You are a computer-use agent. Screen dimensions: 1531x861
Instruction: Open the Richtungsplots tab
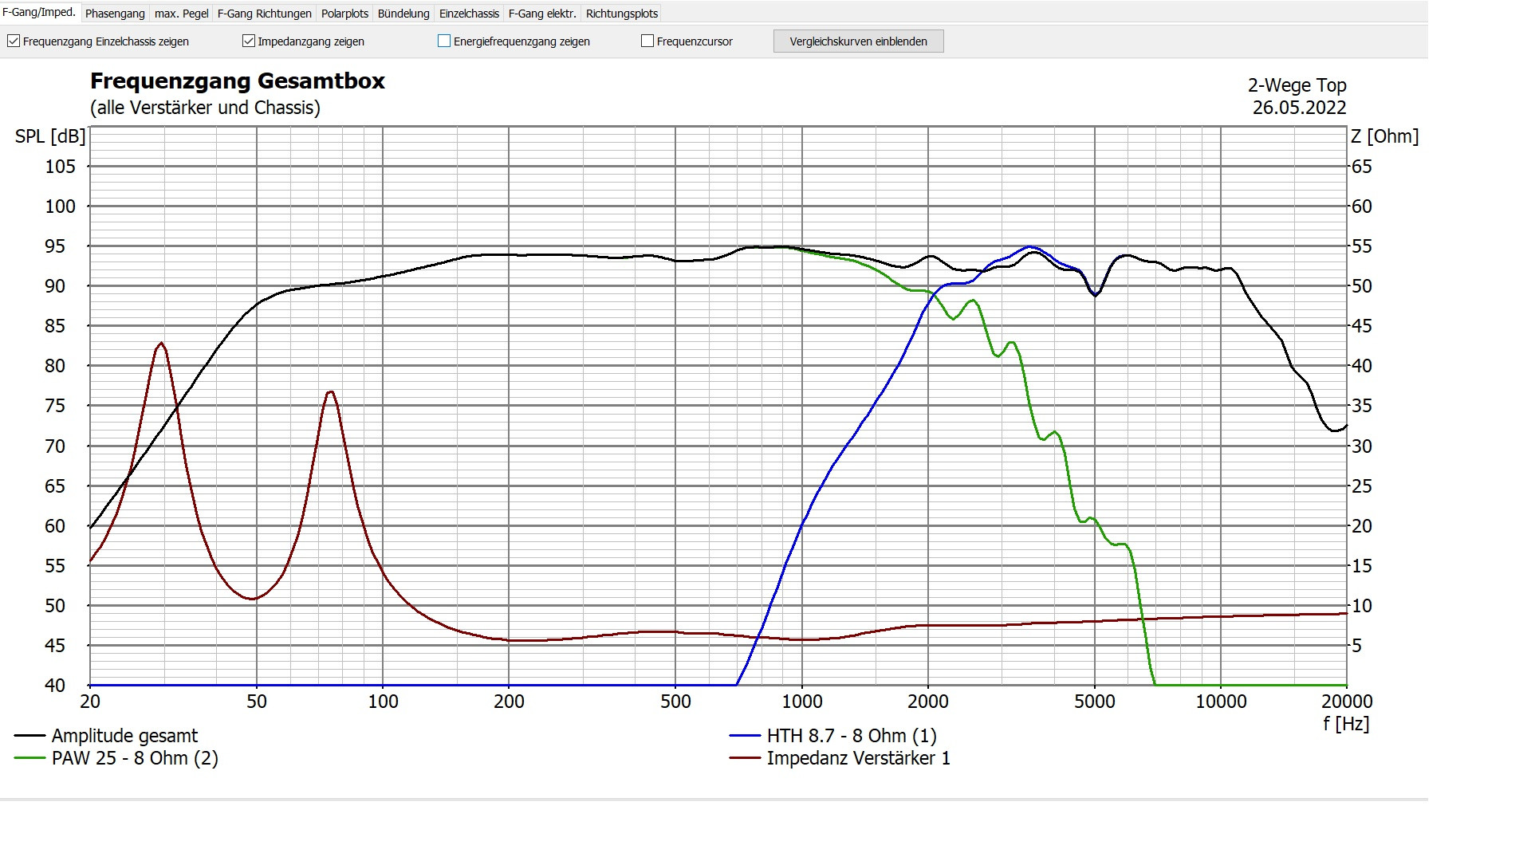pos(622,14)
